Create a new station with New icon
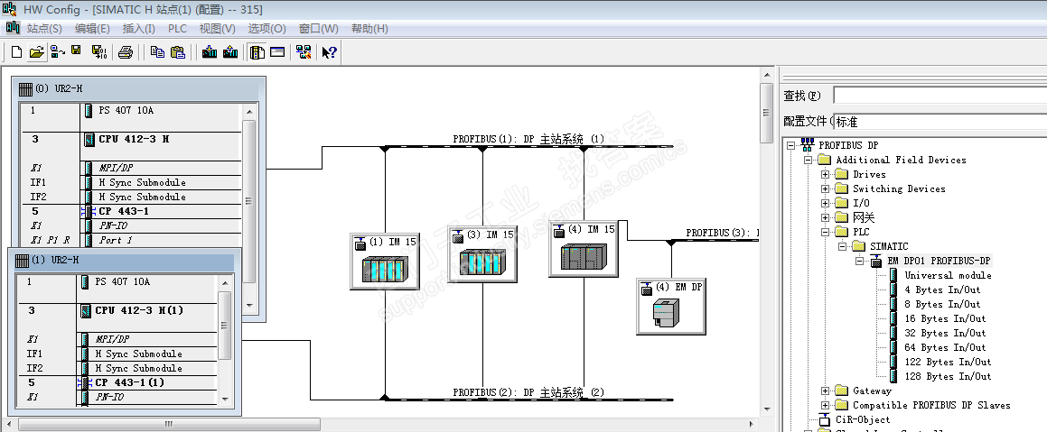This screenshot has width=1047, height=432. (x=17, y=52)
